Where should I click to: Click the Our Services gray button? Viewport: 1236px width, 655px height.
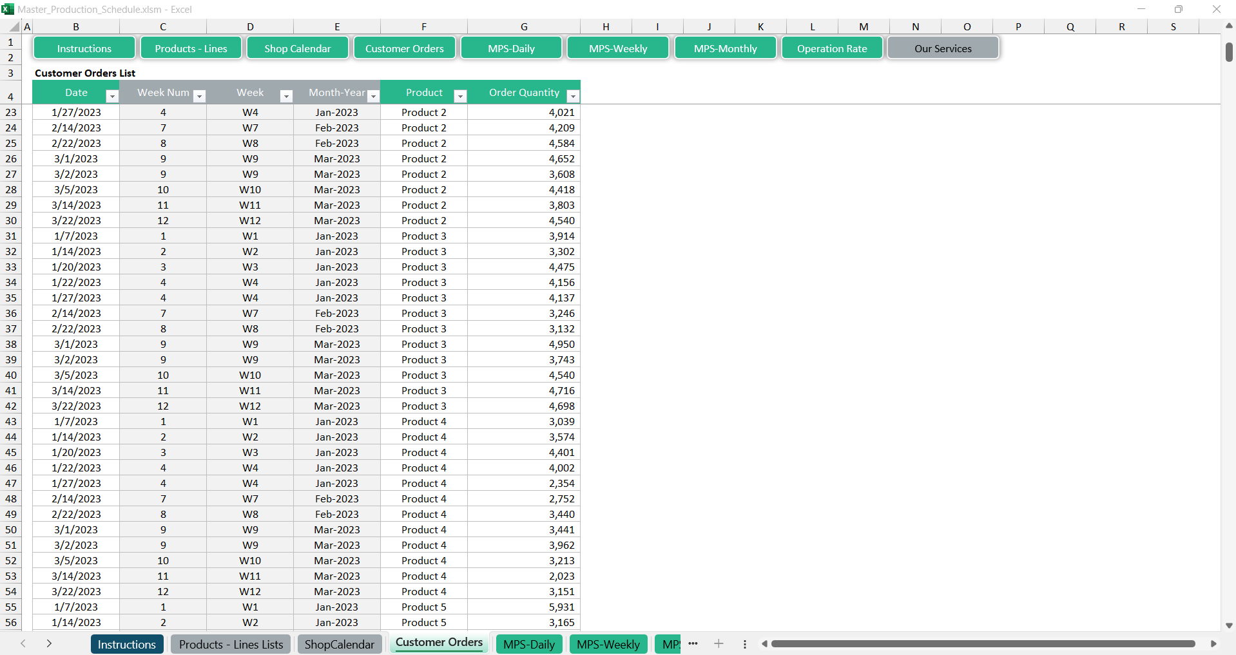point(943,48)
